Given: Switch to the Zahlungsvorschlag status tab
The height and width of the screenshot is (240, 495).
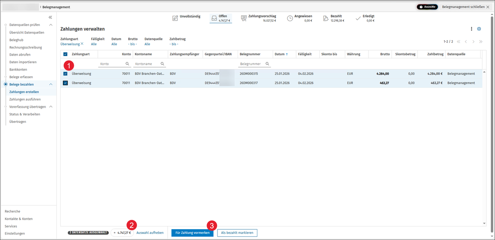Looking at the screenshot, I should 258,18.
